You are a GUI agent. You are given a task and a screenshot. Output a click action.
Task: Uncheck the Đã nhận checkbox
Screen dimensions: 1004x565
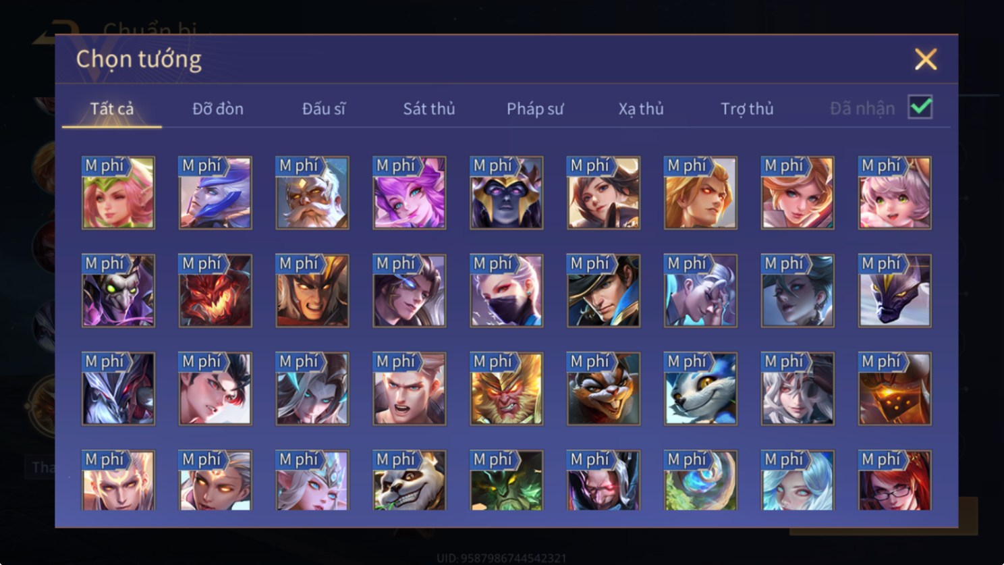pos(920,107)
